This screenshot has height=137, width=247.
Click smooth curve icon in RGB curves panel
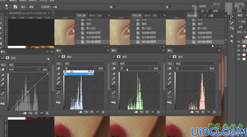[2, 98]
